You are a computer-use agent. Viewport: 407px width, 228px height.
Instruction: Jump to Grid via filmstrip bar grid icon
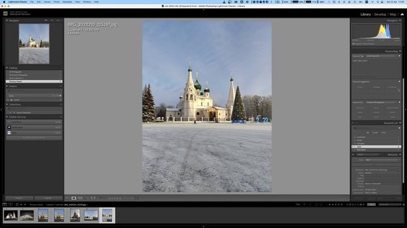[x=17, y=205]
